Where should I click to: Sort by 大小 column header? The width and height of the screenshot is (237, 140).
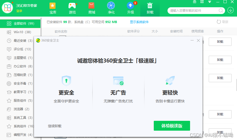(x=155, y=31)
